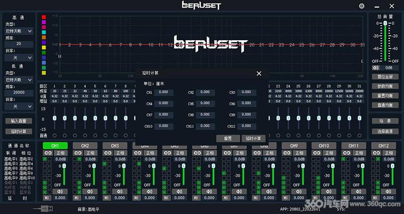The width and height of the screenshot is (404, 214).
Task: Mute CH6 with its speaker icon
Action: click(x=210, y=191)
